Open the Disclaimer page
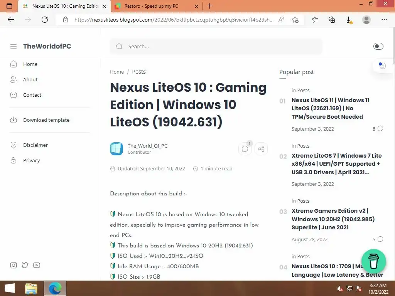This screenshot has width=395, height=296. point(35,145)
